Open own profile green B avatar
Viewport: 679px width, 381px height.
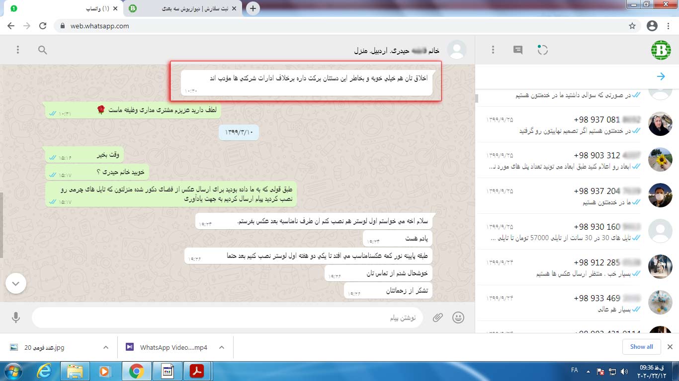point(661,50)
